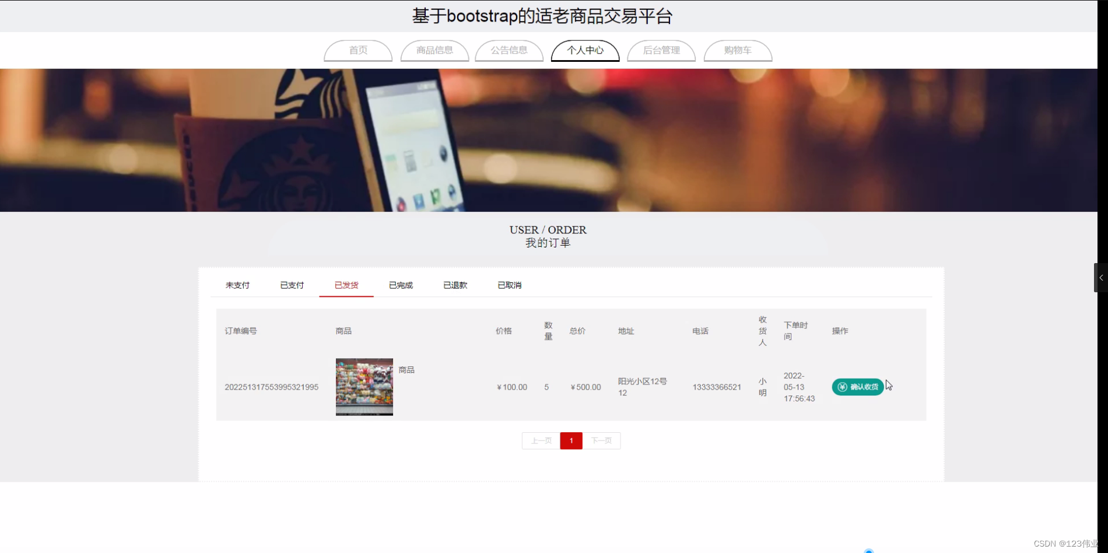
Task: Go to the previous page with 上一页
Action: click(x=540, y=440)
